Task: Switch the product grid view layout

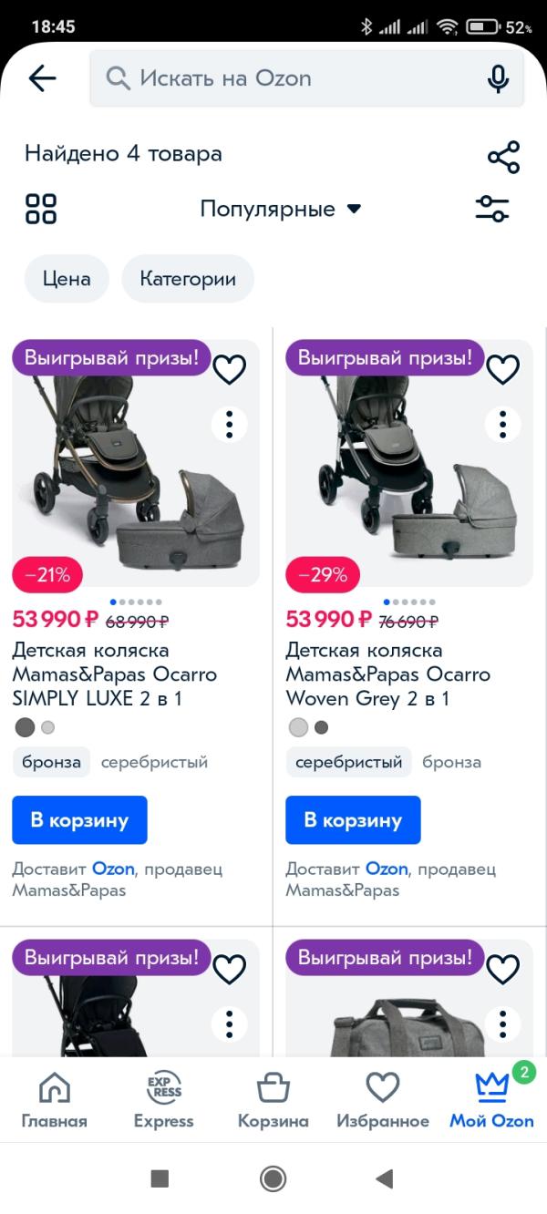Action: 41,209
